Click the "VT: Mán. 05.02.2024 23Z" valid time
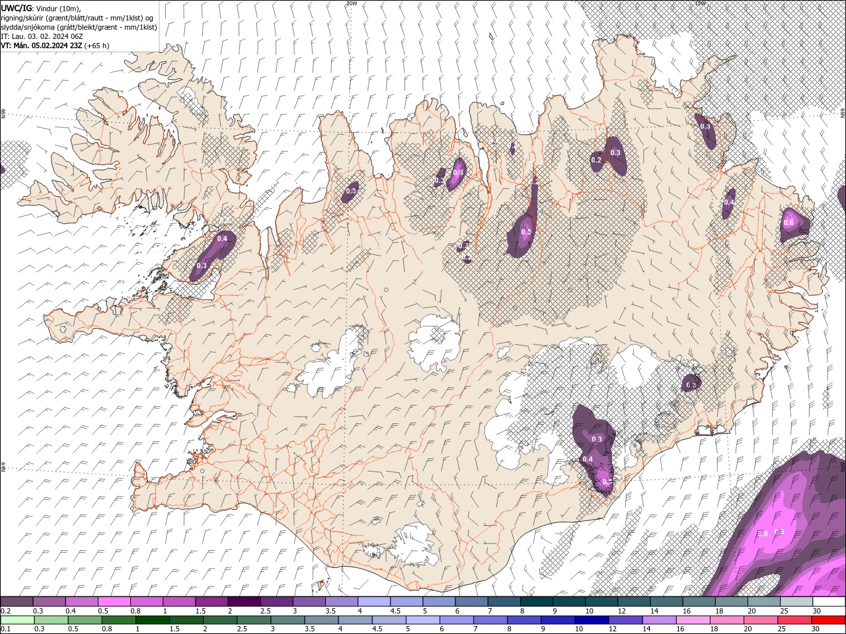The image size is (846, 634). (x=41, y=46)
